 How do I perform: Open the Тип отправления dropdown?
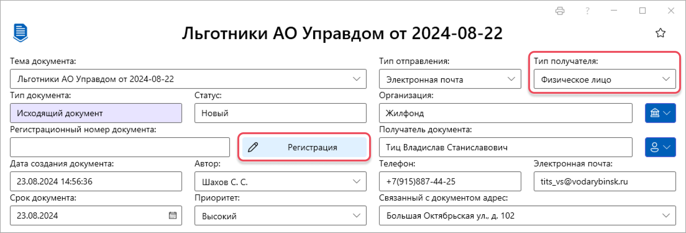pos(511,79)
